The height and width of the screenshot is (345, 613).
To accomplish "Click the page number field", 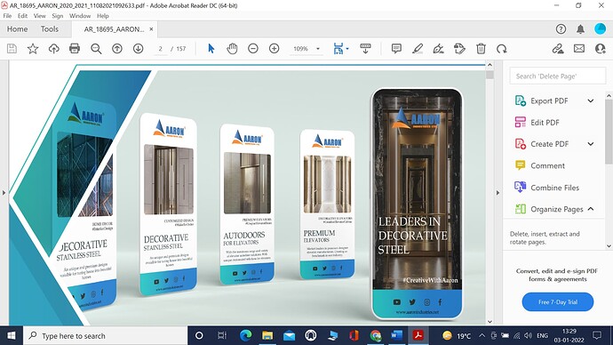I will pyautogui.click(x=160, y=49).
